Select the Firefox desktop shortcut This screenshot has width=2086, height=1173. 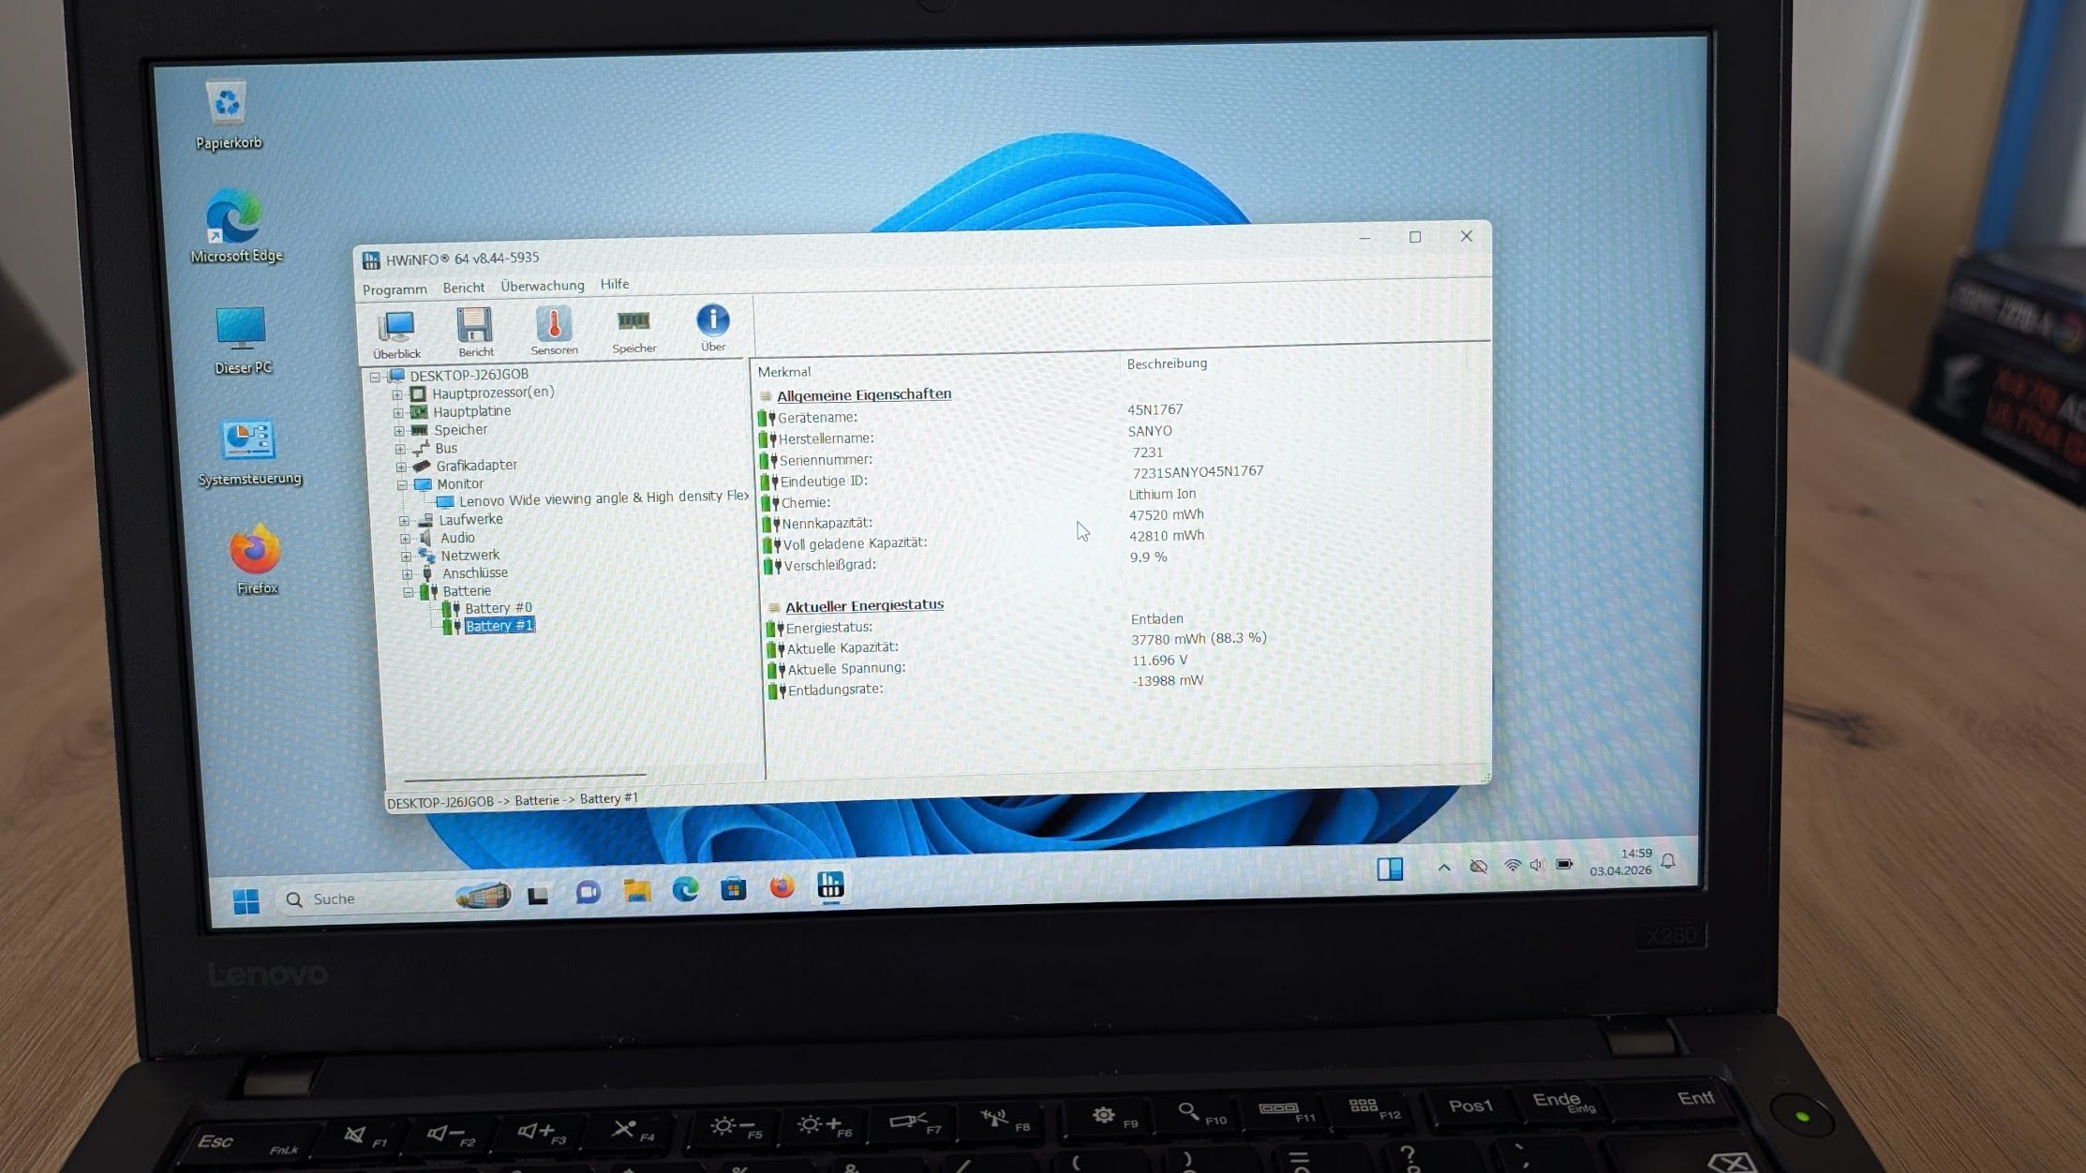coord(256,560)
